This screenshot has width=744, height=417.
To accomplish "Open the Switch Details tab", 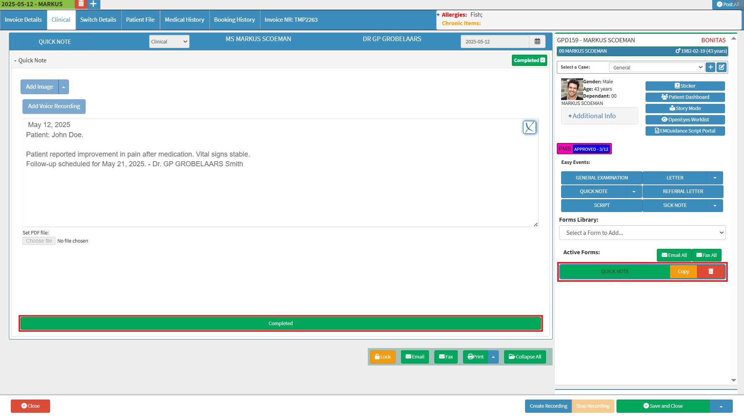I will pyautogui.click(x=98, y=20).
